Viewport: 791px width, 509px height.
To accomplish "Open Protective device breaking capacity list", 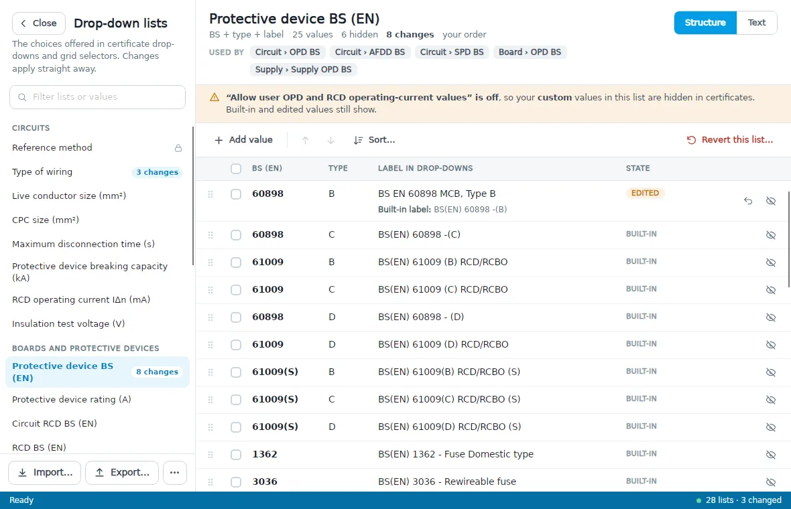I will coord(97,272).
